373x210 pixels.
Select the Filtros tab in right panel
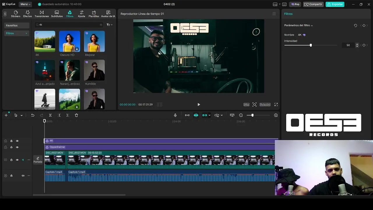288,14
